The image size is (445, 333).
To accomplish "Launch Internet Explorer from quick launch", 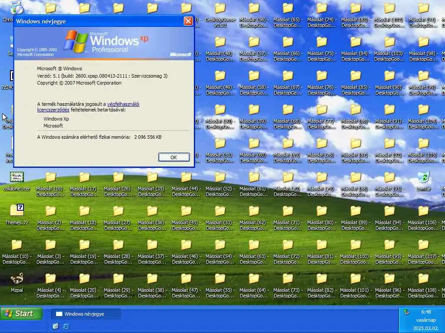I will [x=66, y=326].
